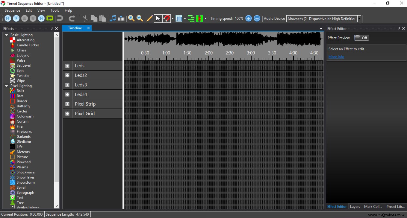Click the zoom in magnifier icon
407x218 pixels.
click(131, 19)
